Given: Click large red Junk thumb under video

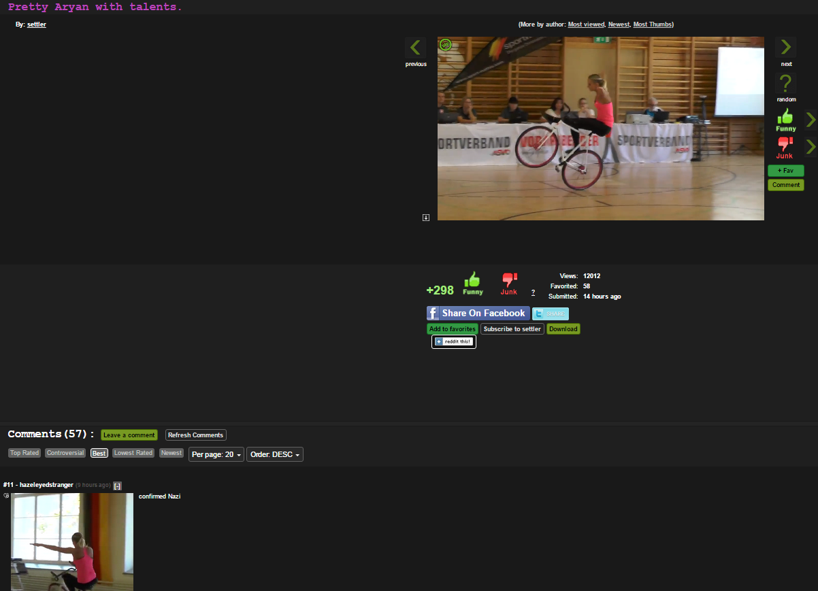Looking at the screenshot, I should coord(509,280).
